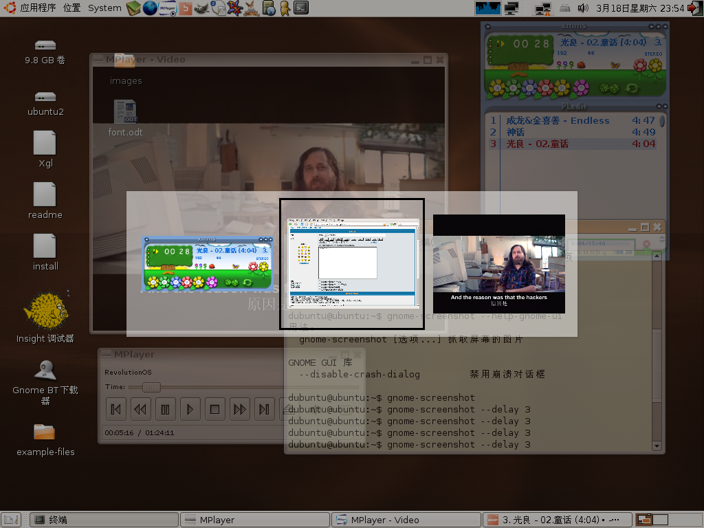Screen dimensions: 704x528
Task: Pause playback in MPlayer control window
Action: [165, 409]
